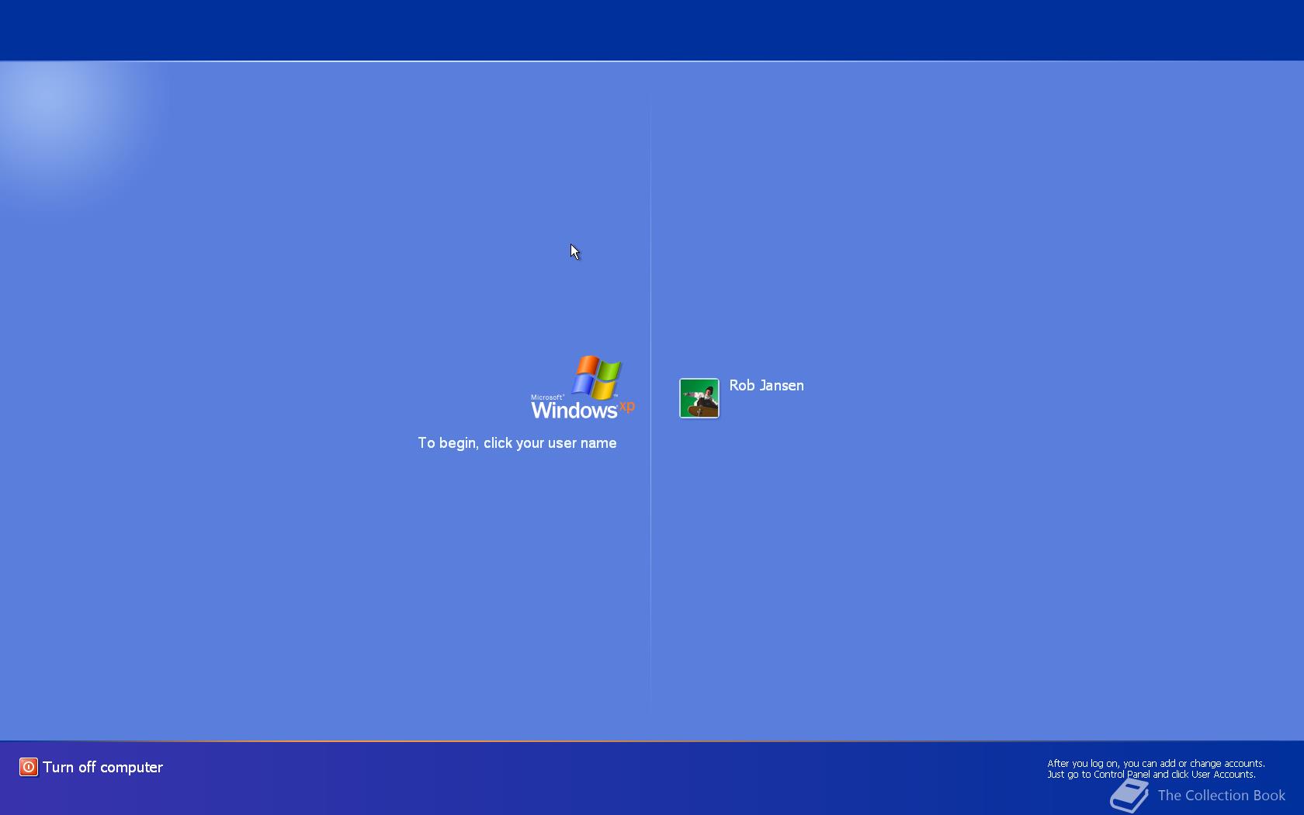Click the Rob Jansen account picture
This screenshot has height=815, width=1304.
tap(699, 398)
